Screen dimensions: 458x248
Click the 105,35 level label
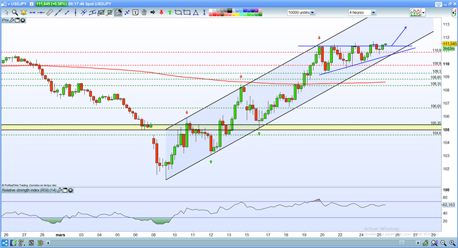coord(436,123)
